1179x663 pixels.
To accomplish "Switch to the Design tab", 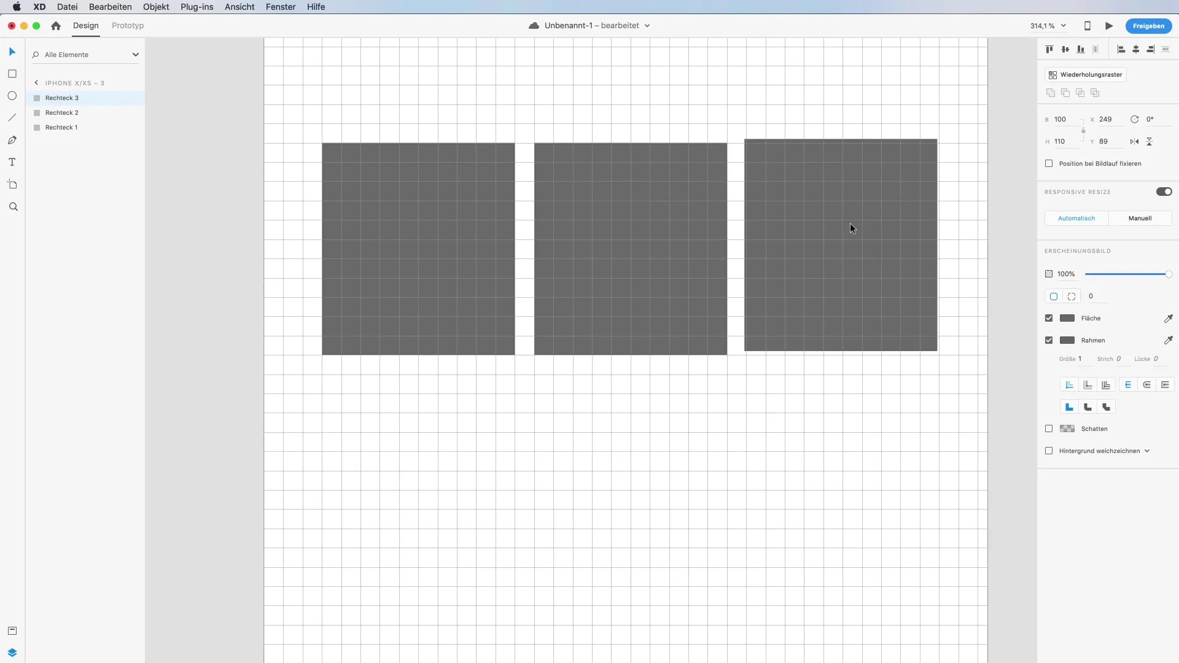I will pos(86,26).
